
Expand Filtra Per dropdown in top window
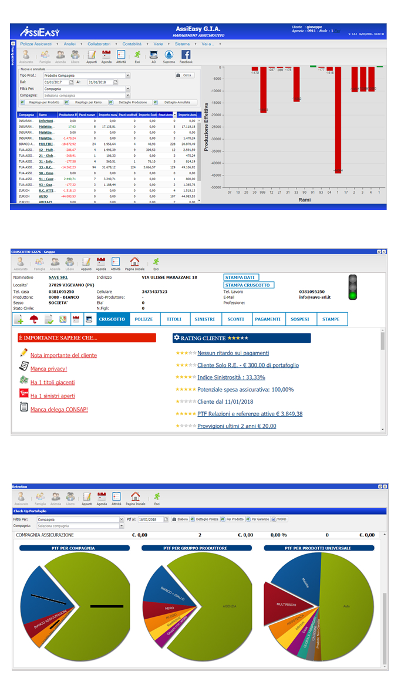tap(128, 89)
